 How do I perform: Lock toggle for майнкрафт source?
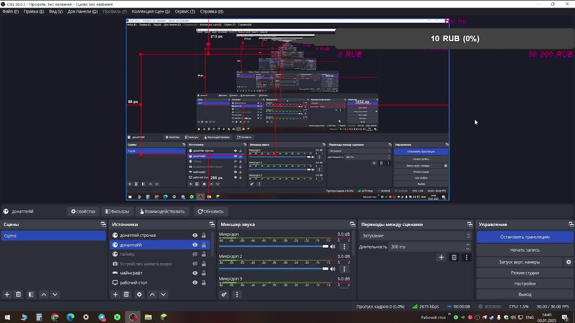[x=203, y=273]
